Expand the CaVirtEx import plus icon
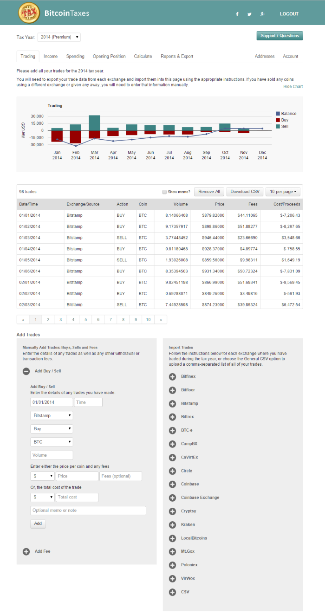The width and height of the screenshot is (325, 614). click(x=173, y=457)
